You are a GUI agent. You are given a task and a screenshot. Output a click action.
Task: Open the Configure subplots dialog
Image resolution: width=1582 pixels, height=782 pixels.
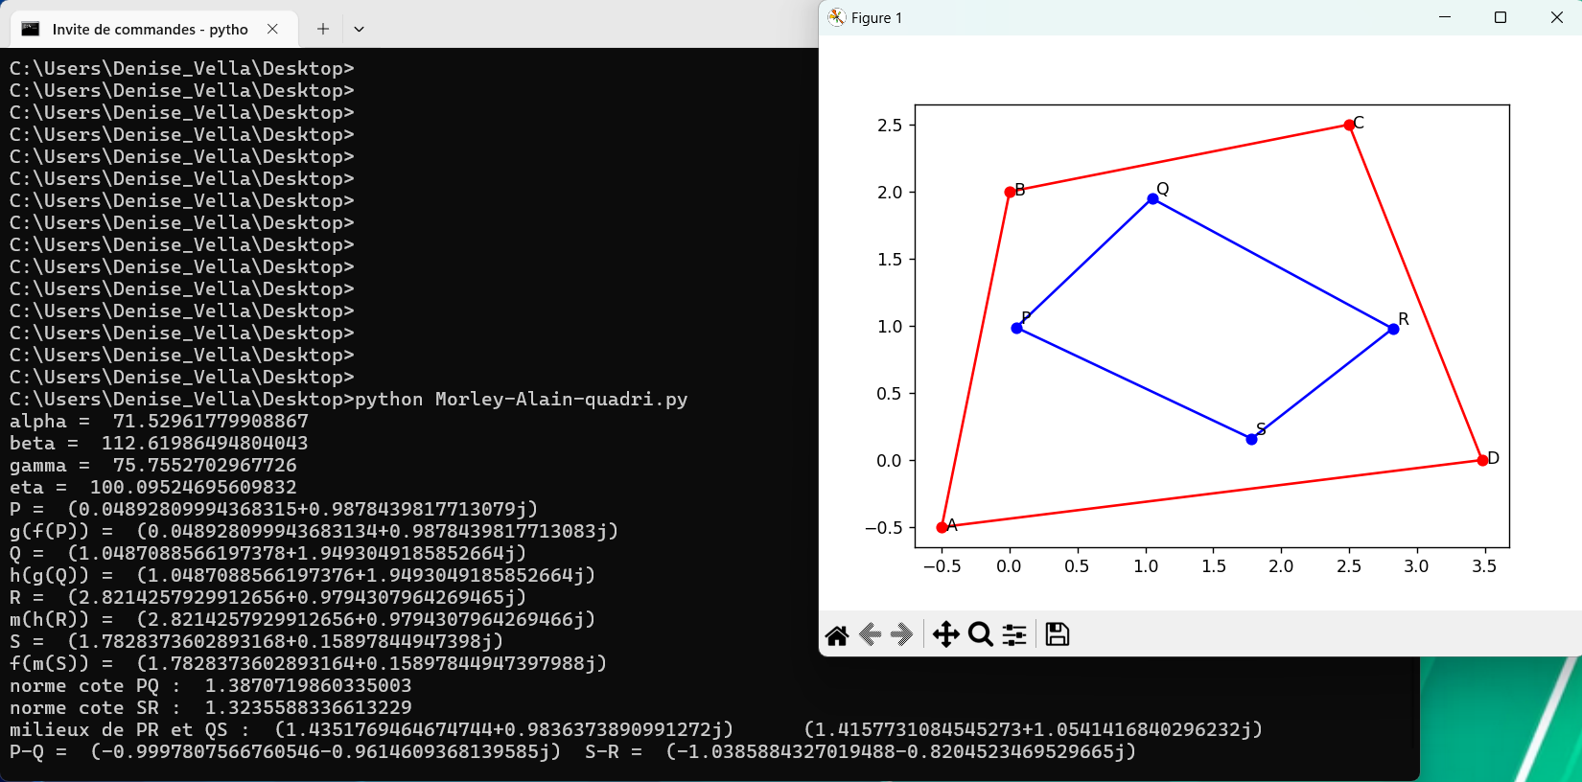1014,634
